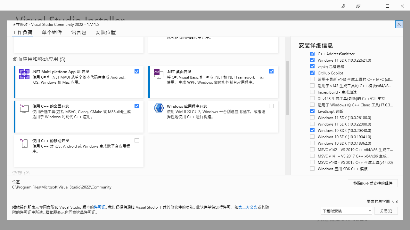Uncheck Windows 11 SDK (10.0.22621.0)

coord(312,60)
